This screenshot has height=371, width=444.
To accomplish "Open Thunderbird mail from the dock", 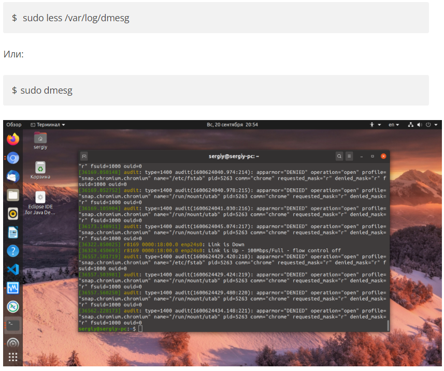I will coord(13,176).
